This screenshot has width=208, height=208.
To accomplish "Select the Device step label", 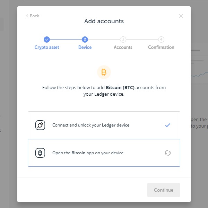I will click(85, 47).
